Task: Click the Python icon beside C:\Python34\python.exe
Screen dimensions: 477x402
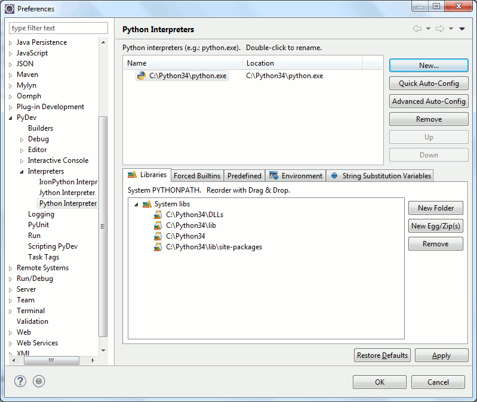Action: pos(141,76)
